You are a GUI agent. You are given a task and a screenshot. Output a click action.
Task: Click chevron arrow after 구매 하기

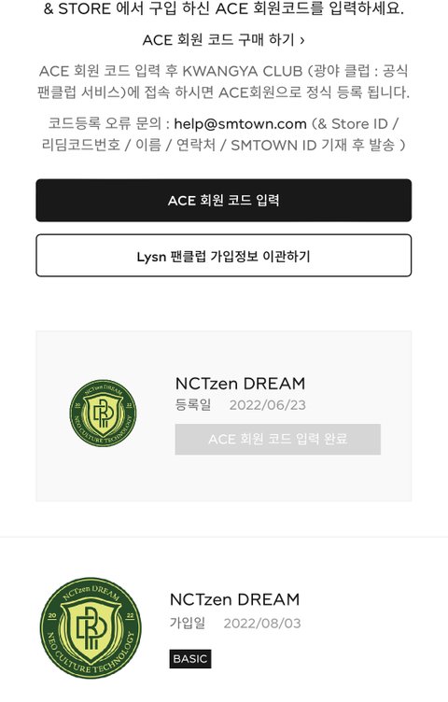click(x=302, y=40)
